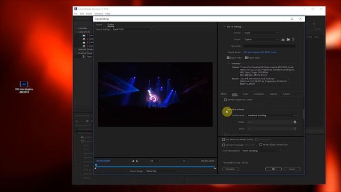
Task: Open the Window menu
Action: [99, 14]
